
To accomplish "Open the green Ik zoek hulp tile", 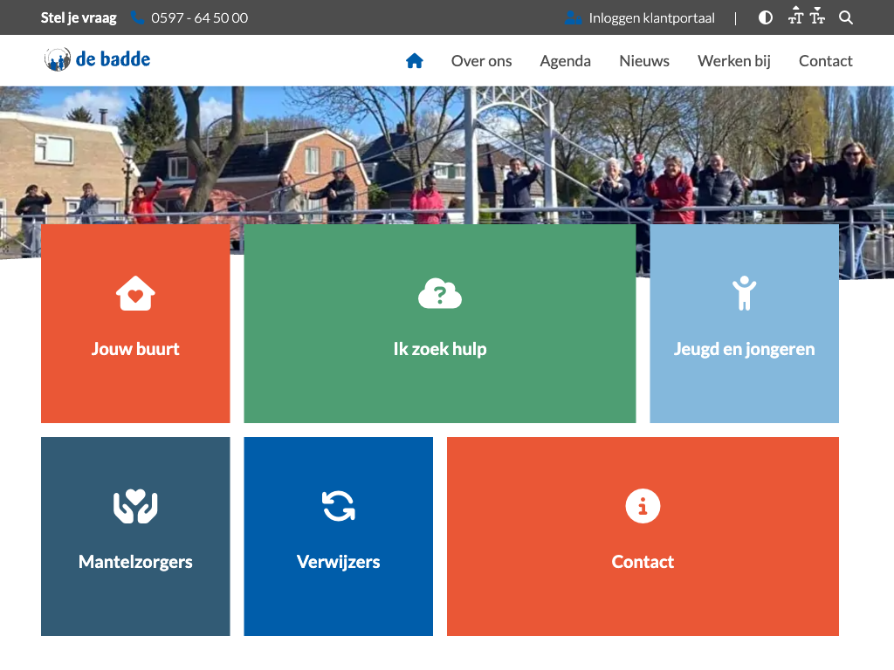I will pyautogui.click(x=439, y=324).
